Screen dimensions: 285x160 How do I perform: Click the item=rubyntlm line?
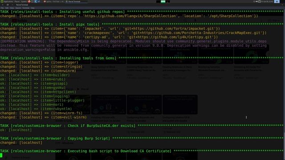pos(36,108)
